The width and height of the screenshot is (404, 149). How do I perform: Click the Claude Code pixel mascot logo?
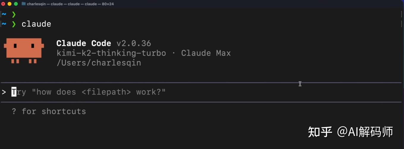24,51
